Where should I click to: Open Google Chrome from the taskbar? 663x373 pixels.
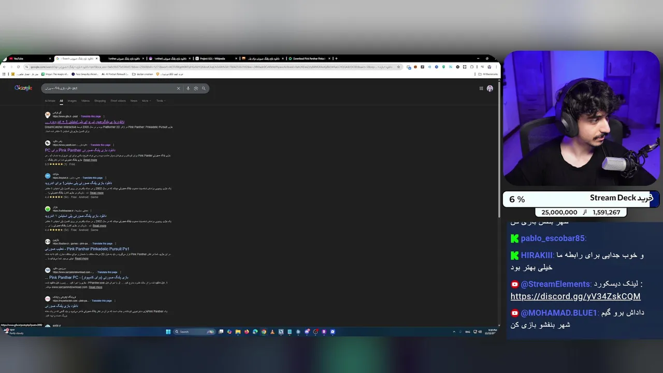(264, 332)
